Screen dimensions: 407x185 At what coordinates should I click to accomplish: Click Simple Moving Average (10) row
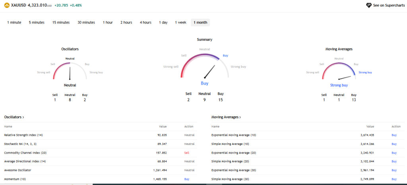[308, 144]
